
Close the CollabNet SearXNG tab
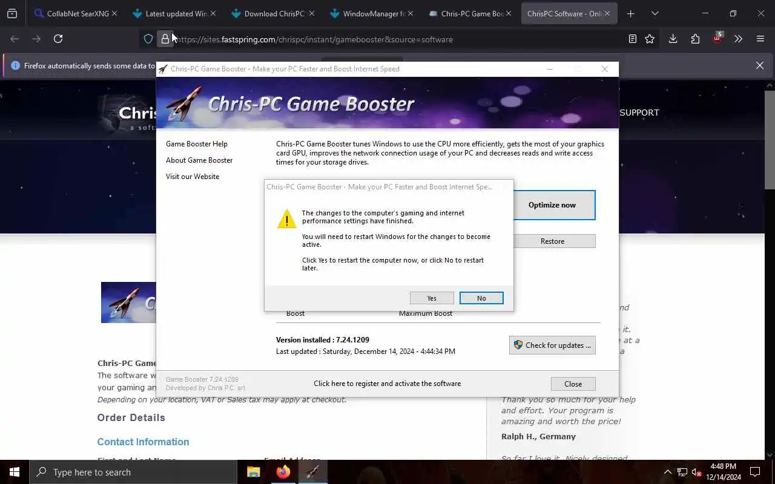point(114,13)
